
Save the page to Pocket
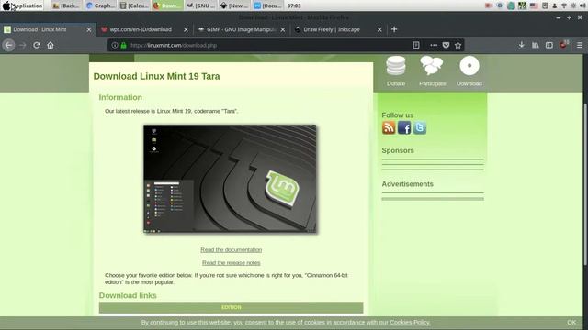(x=446, y=45)
